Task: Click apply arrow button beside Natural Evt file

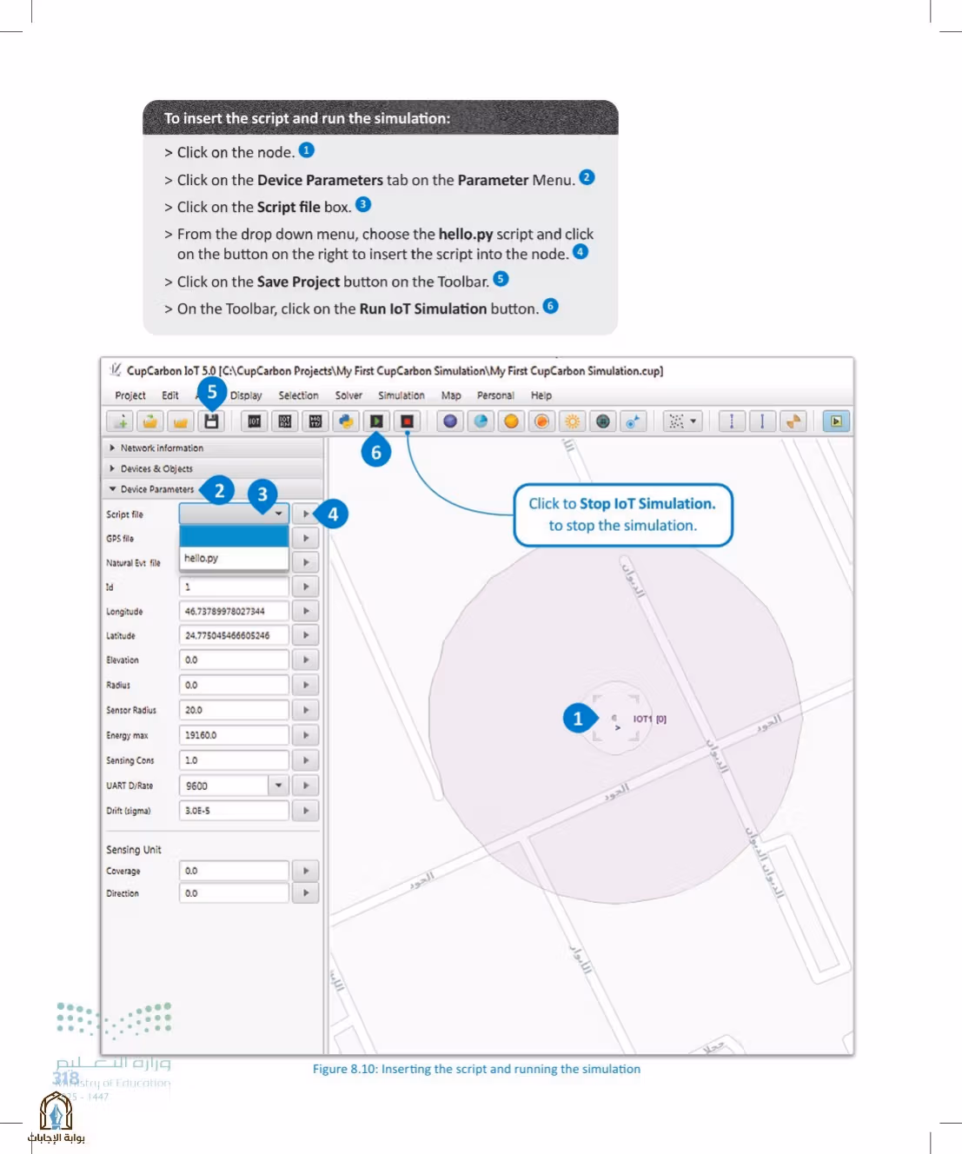Action: tap(306, 562)
